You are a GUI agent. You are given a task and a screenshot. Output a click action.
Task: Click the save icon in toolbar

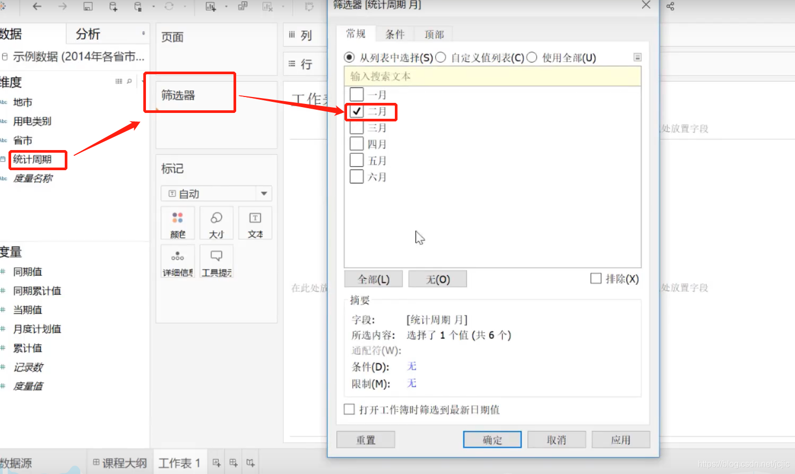88,6
